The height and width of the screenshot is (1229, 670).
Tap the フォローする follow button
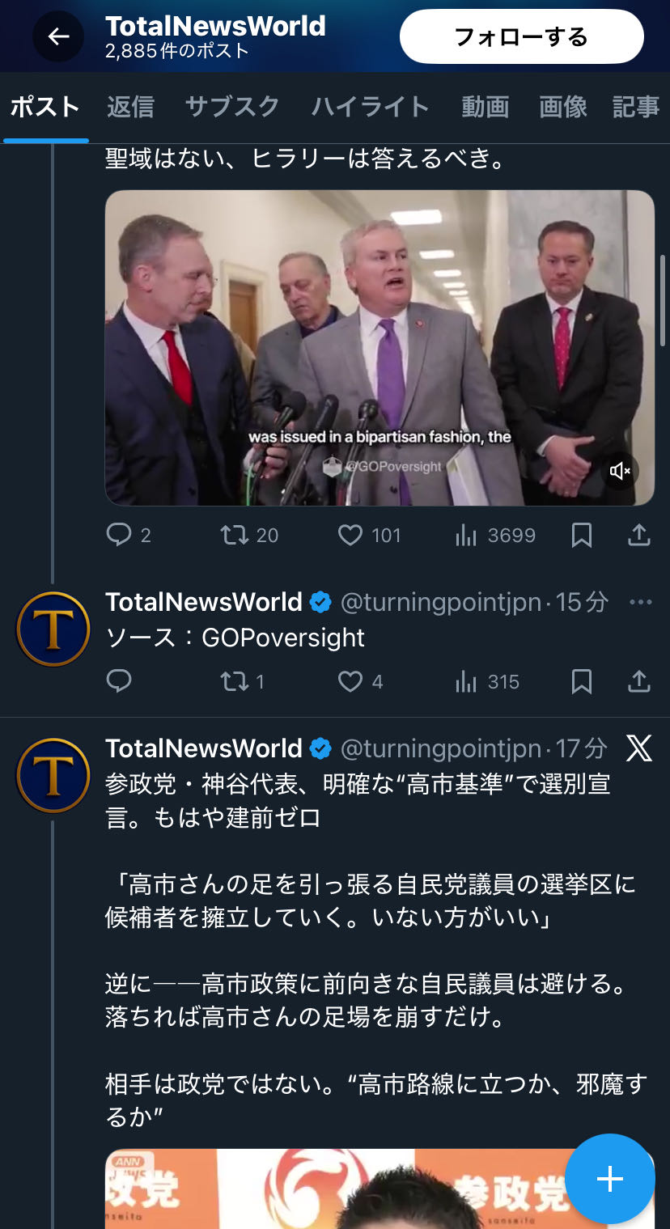521,36
